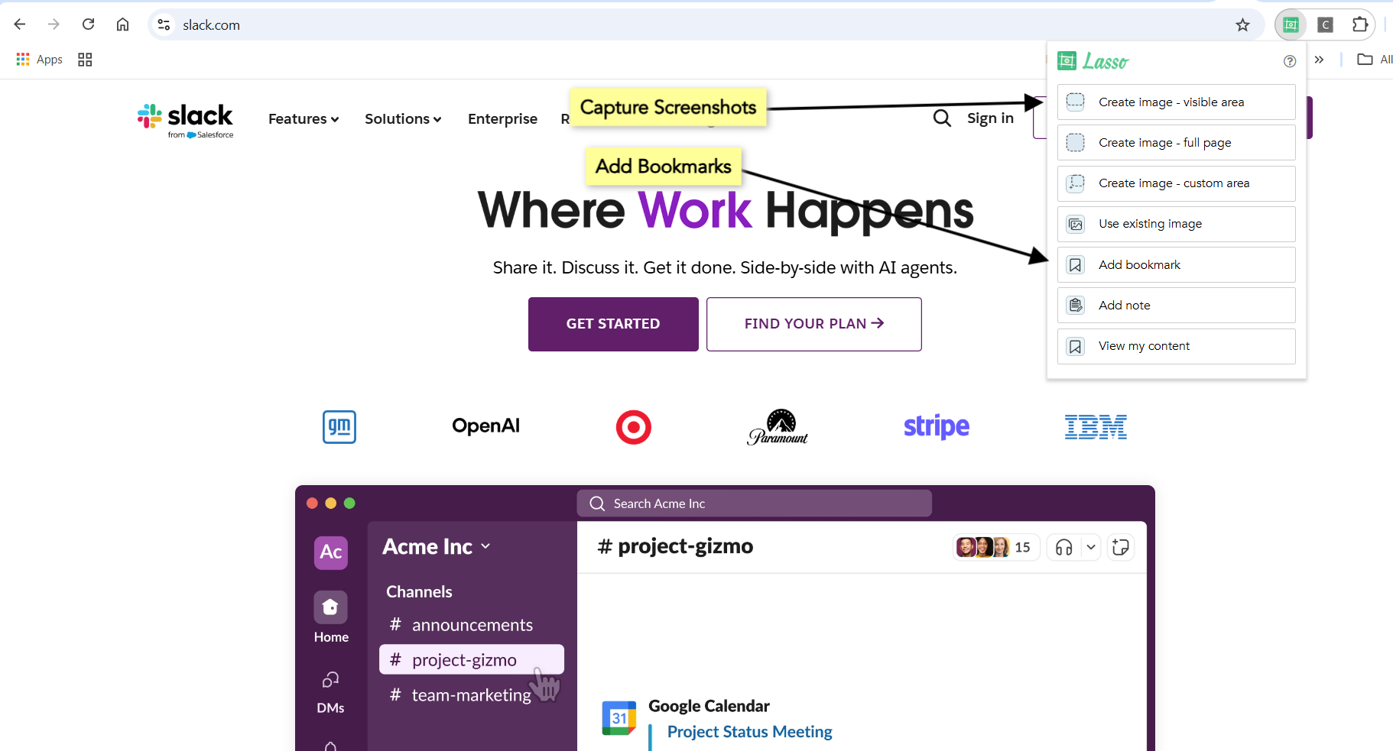This screenshot has width=1393, height=751.
Task: Click the Sign in link
Action: point(990,118)
